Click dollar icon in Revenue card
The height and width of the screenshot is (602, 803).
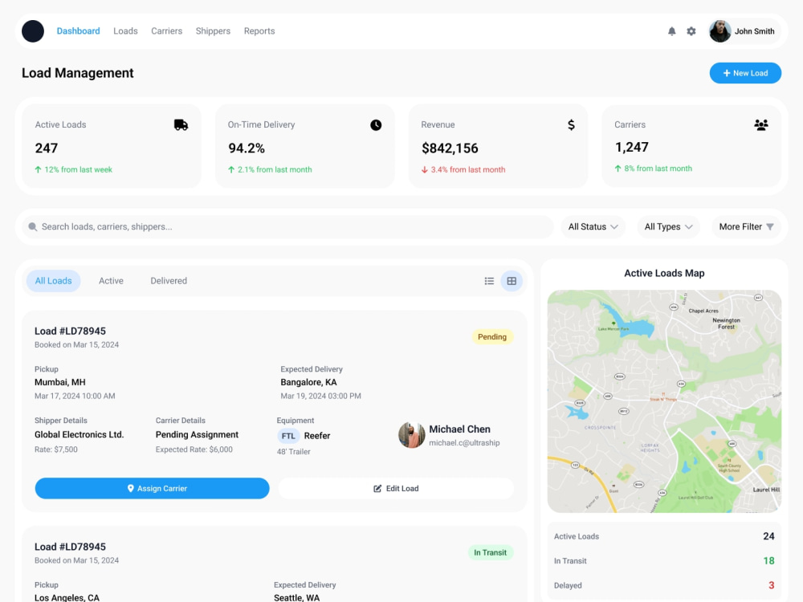coord(571,125)
